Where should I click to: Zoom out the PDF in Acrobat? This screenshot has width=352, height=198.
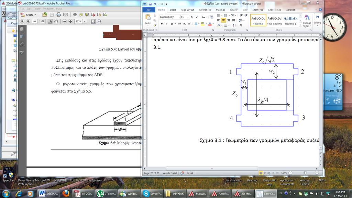(64, 21)
